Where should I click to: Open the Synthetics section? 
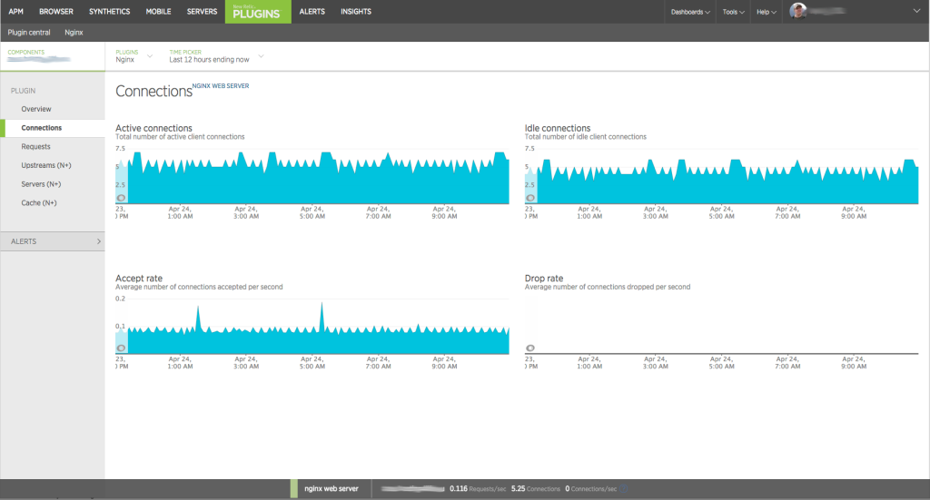click(x=110, y=11)
